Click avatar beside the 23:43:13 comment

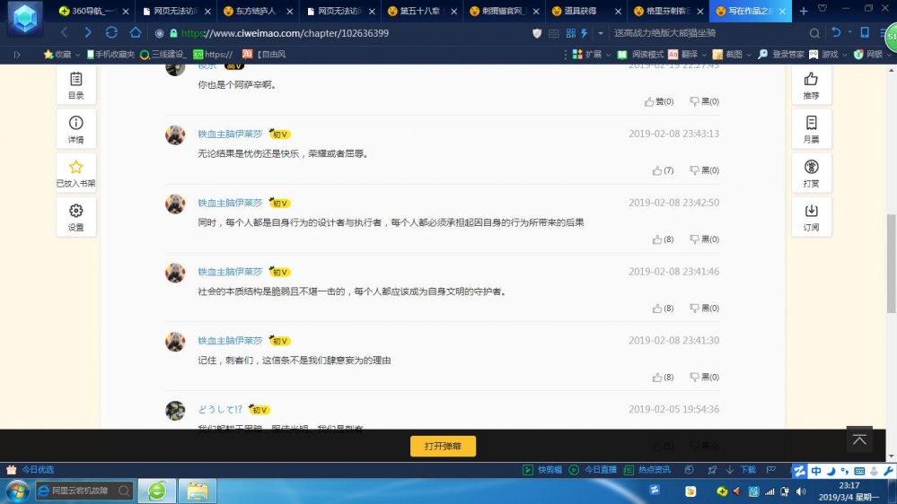[175, 135]
